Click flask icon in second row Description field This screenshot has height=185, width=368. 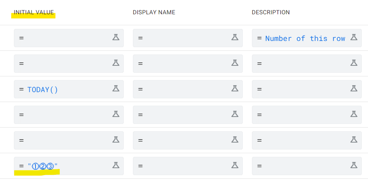(x=354, y=63)
